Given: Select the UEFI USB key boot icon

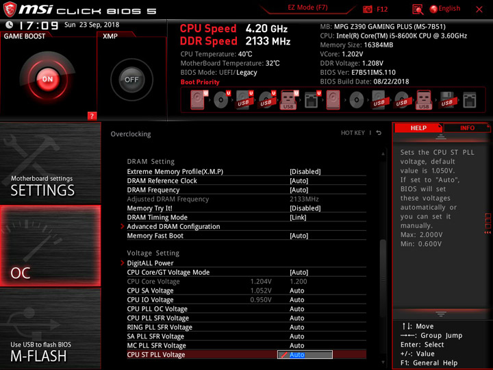Looking at the screenshot, I should point(289,100).
